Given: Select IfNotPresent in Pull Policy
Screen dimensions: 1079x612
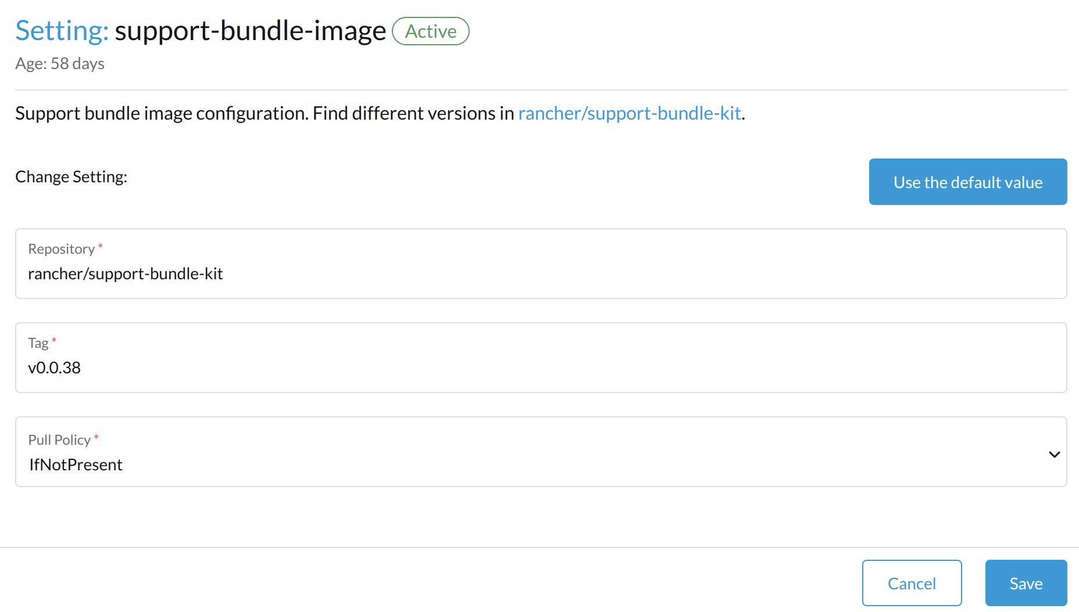Looking at the screenshot, I should click(x=76, y=464).
